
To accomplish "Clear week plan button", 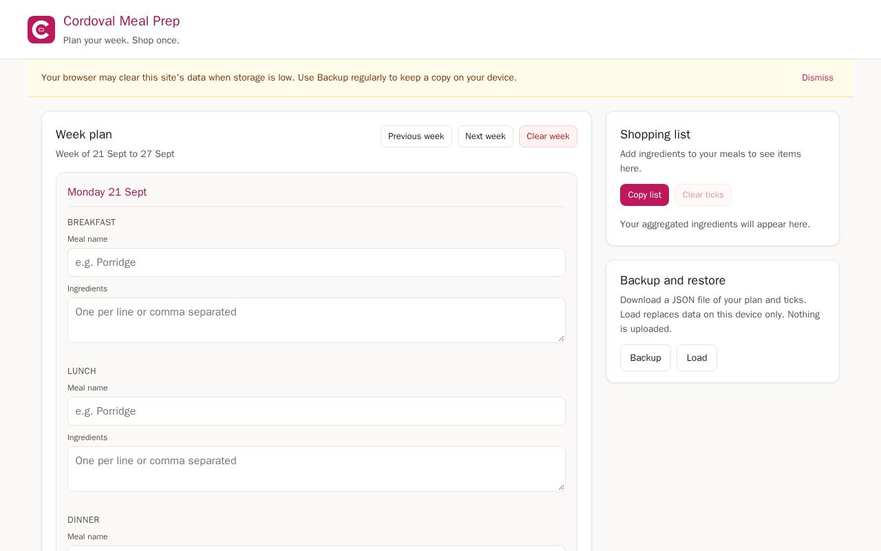I will coord(548,136).
